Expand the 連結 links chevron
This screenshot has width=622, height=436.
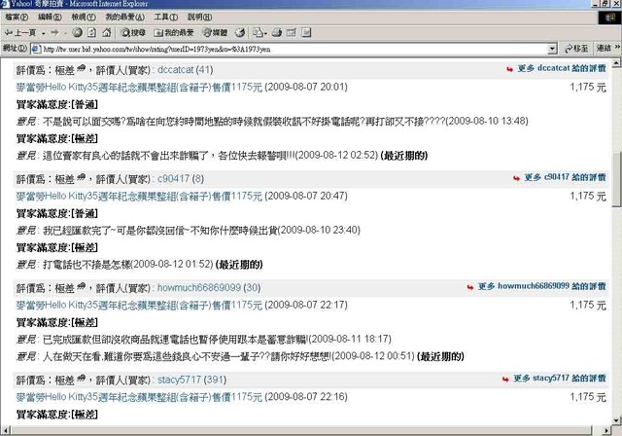click(617, 48)
